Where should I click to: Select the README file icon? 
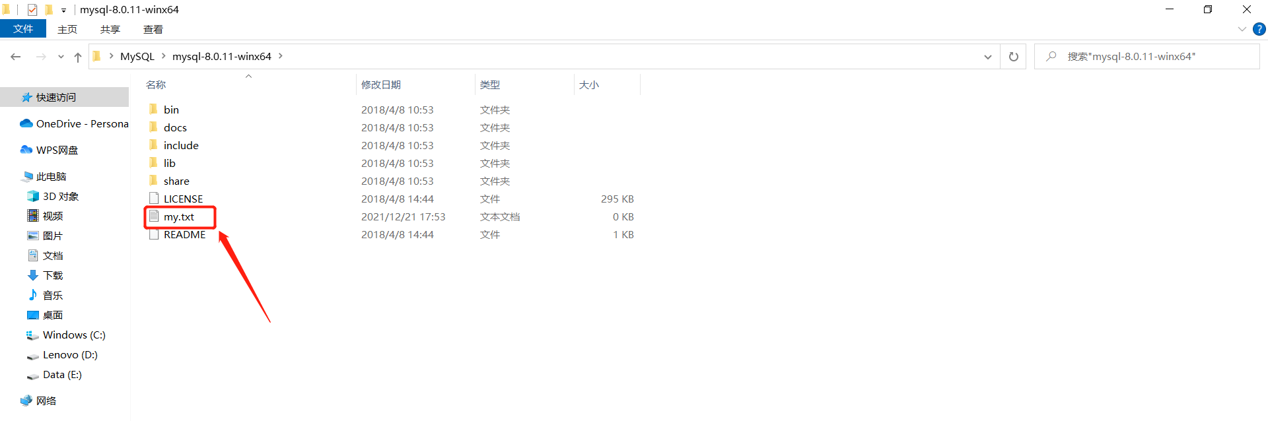point(154,234)
